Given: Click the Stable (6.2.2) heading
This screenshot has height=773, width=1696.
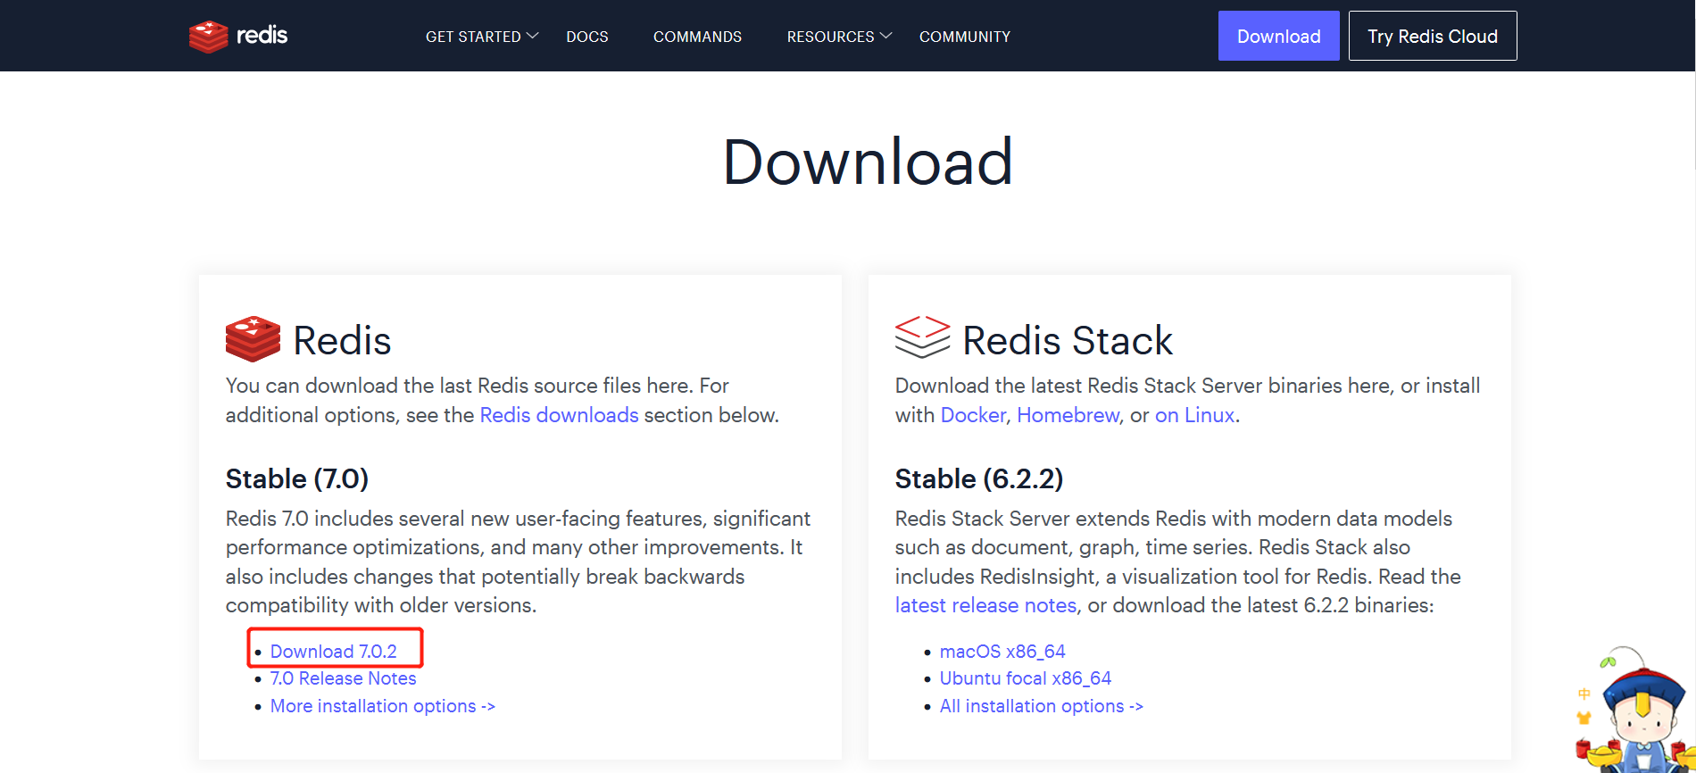Looking at the screenshot, I should (x=979, y=479).
